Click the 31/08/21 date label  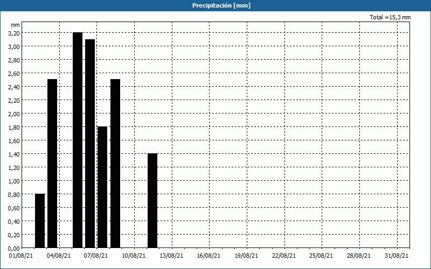click(x=397, y=256)
